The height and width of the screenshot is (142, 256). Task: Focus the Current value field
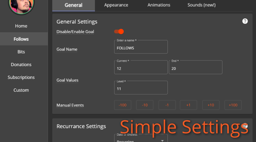141,69
